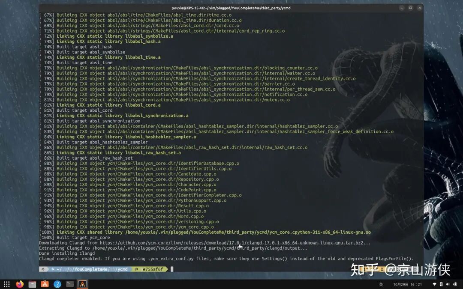Click the hashtablez_sampler_force_weak_definition.cc.o line

click(216, 131)
